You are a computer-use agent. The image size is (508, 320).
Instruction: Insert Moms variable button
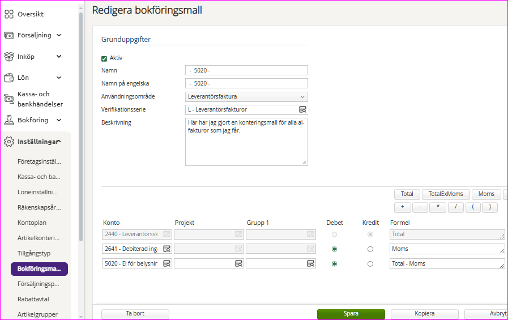click(486, 194)
